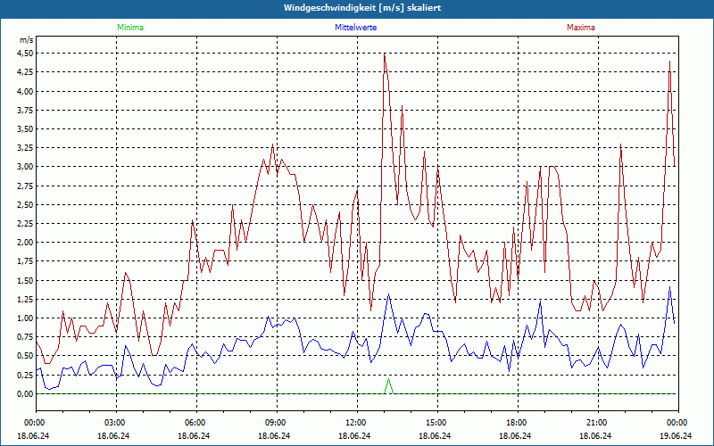Click the 4,25 y-axis value
This screenshot has height=446, width=714.
tap(25, 72)
